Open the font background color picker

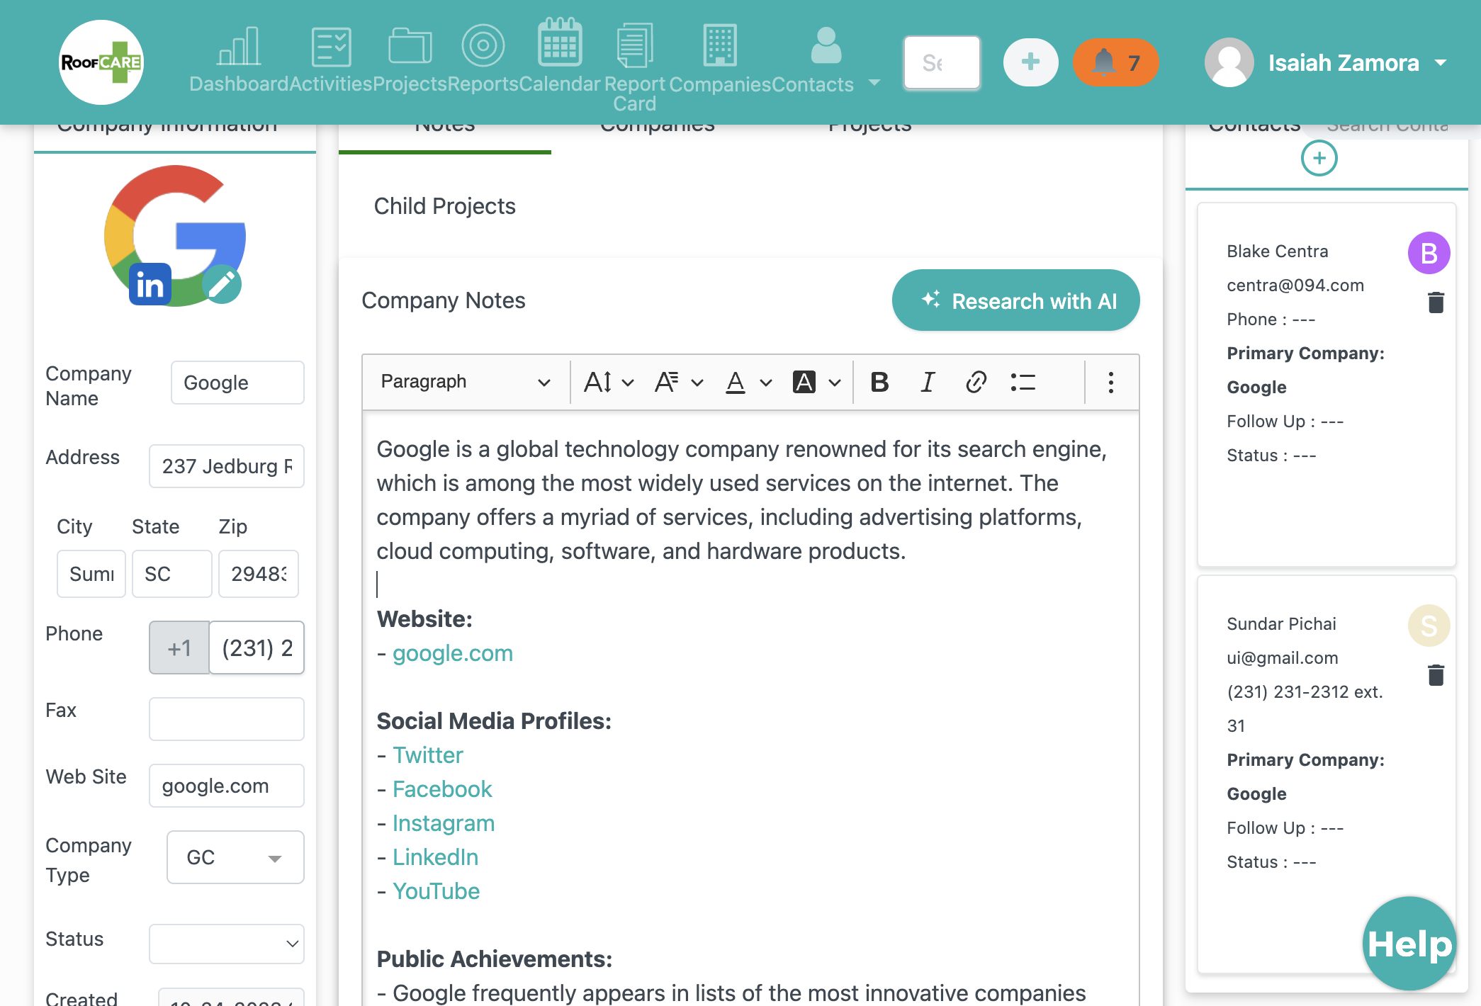coord(816,382)
